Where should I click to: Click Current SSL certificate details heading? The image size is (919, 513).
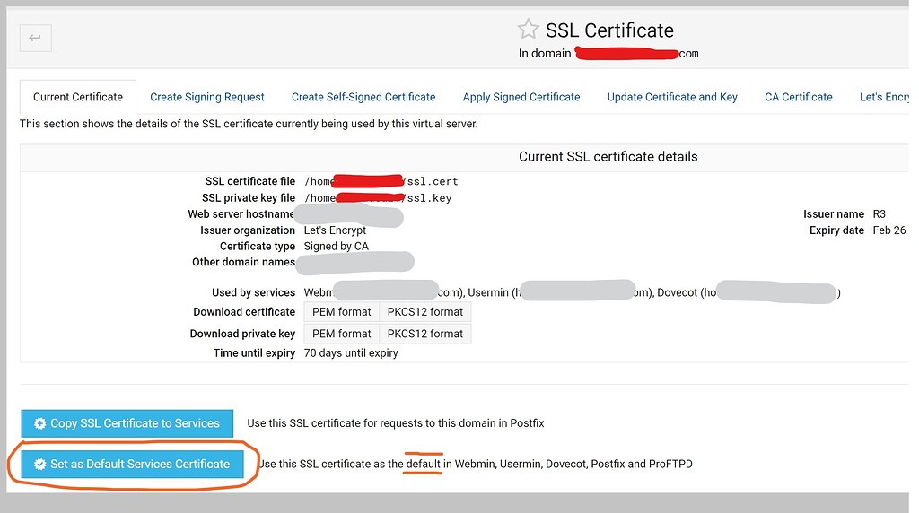608,157
